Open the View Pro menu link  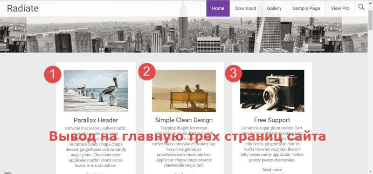click(340, 8)
